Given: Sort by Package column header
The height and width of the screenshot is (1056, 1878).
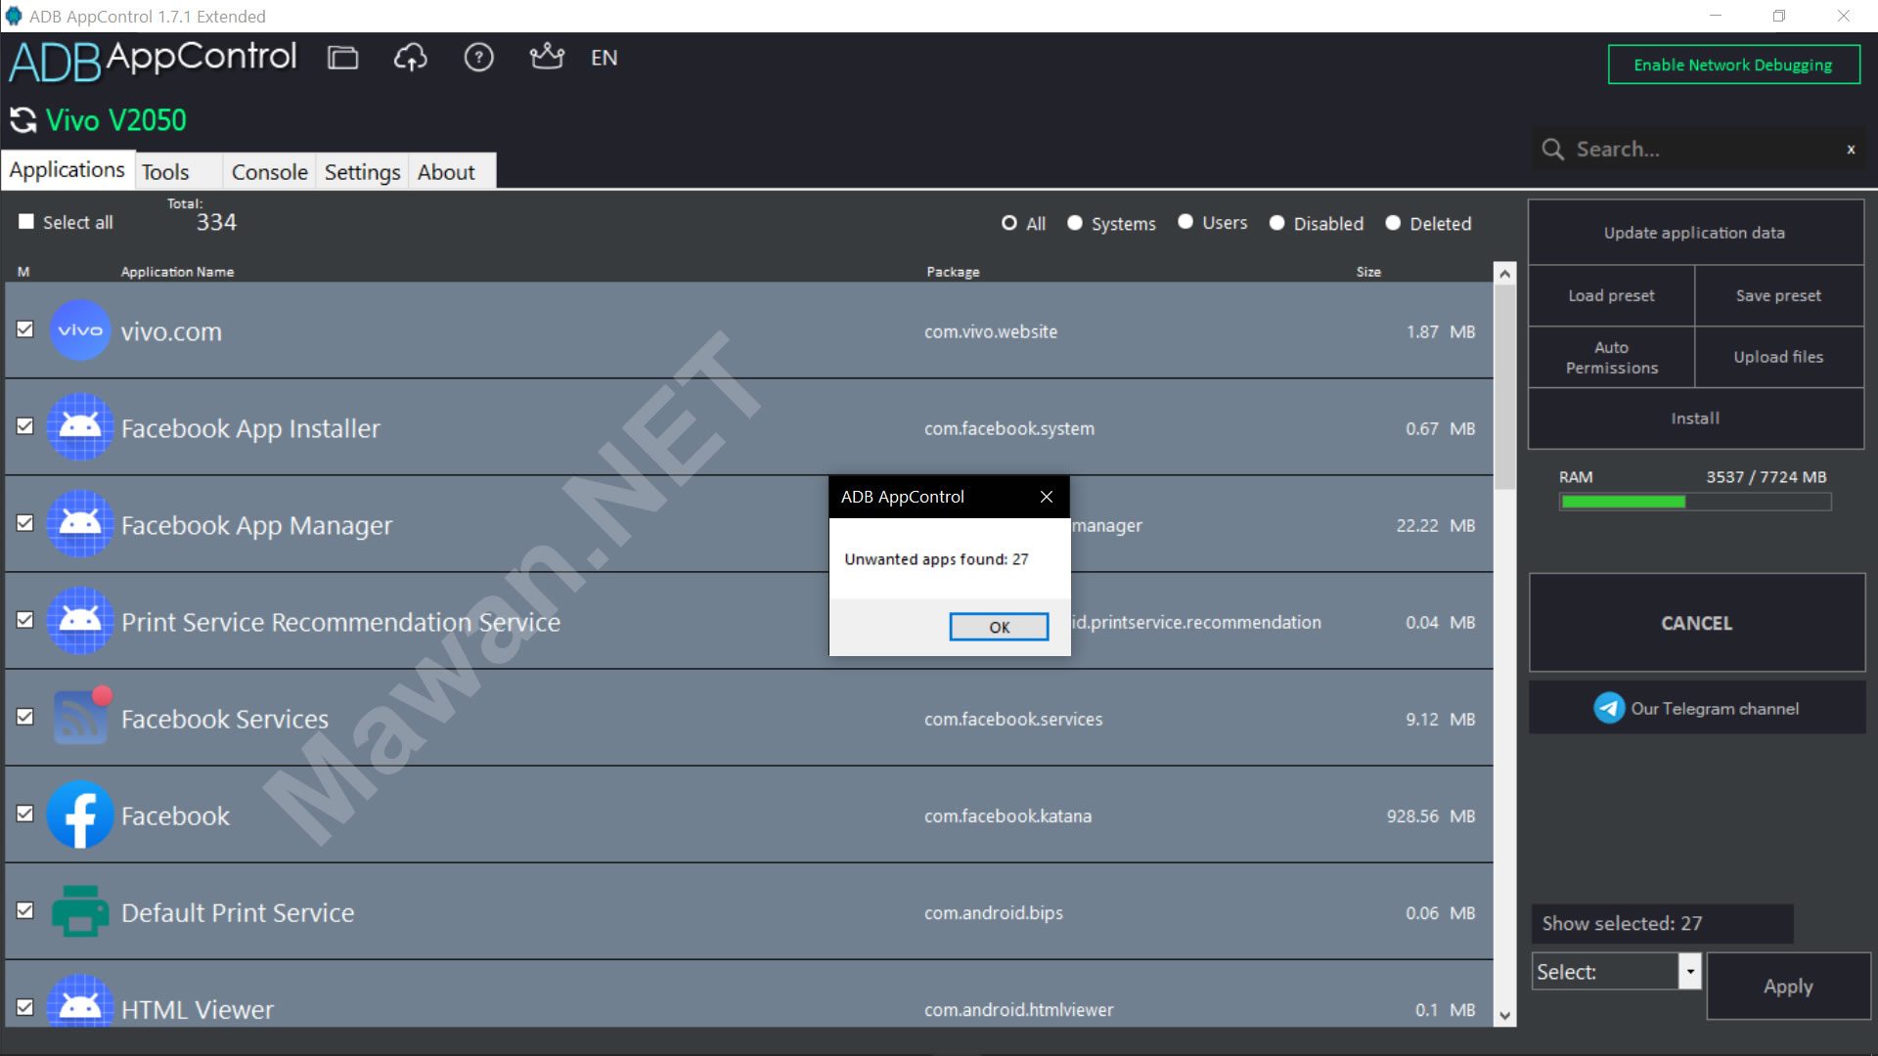Looking at the screenshot, I should (x=953, y=272).
